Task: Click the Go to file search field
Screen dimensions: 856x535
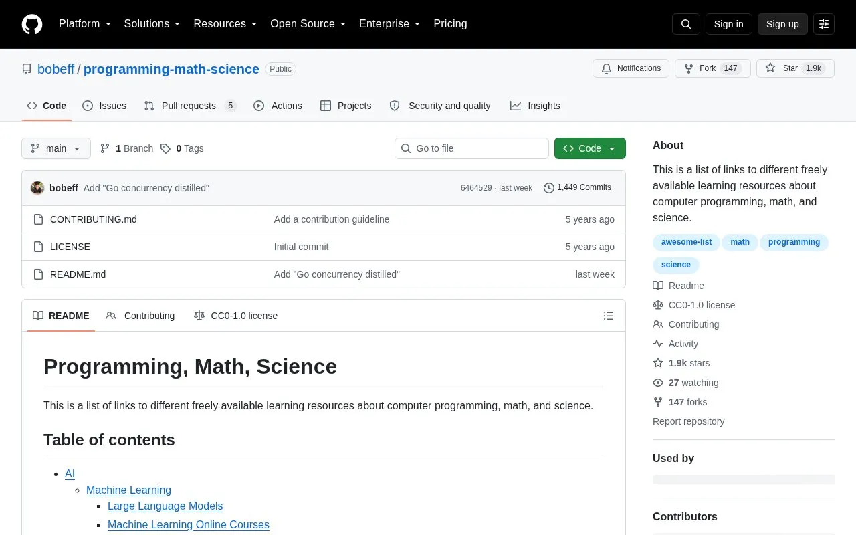Action: pyautogui.click(x=471, y=148)
